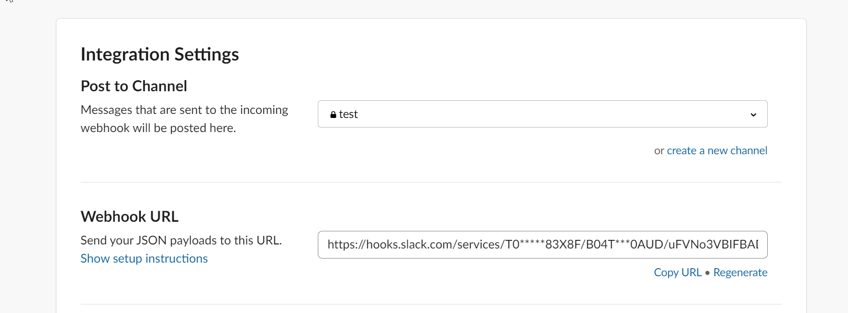Click the "Integration Settings" heading
The width and height of the screenshot is (848, 313).
pyautogui.click(x=159, y=54)
